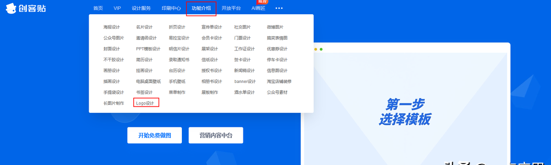This screenshot has width=551, height=165.
Task: Choose 工作证设计
Action: pos(244,49)
